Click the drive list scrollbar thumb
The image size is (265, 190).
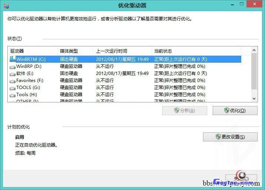pos(254,71)
